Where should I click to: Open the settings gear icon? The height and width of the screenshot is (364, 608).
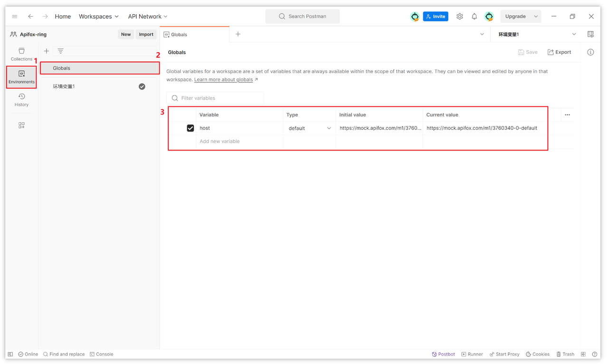tap(460, 16)
